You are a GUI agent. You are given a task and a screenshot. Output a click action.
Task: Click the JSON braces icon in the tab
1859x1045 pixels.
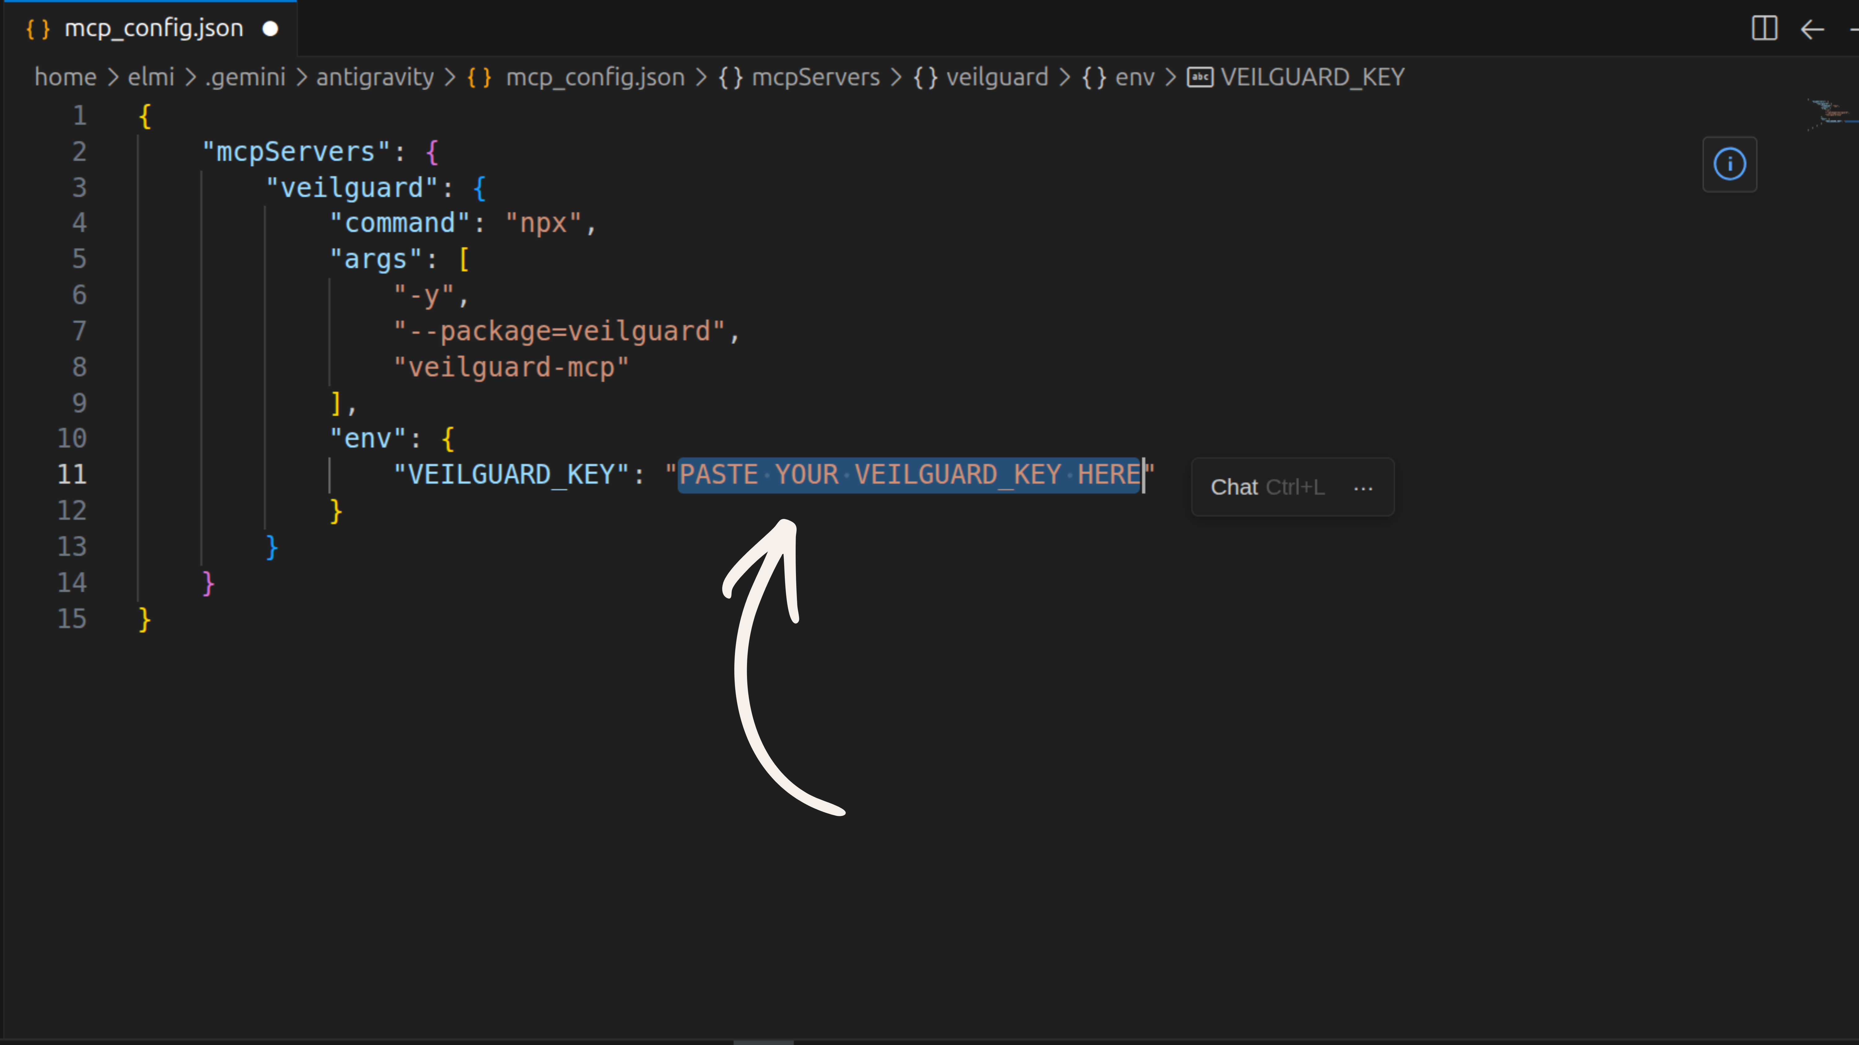coord(37,29)
